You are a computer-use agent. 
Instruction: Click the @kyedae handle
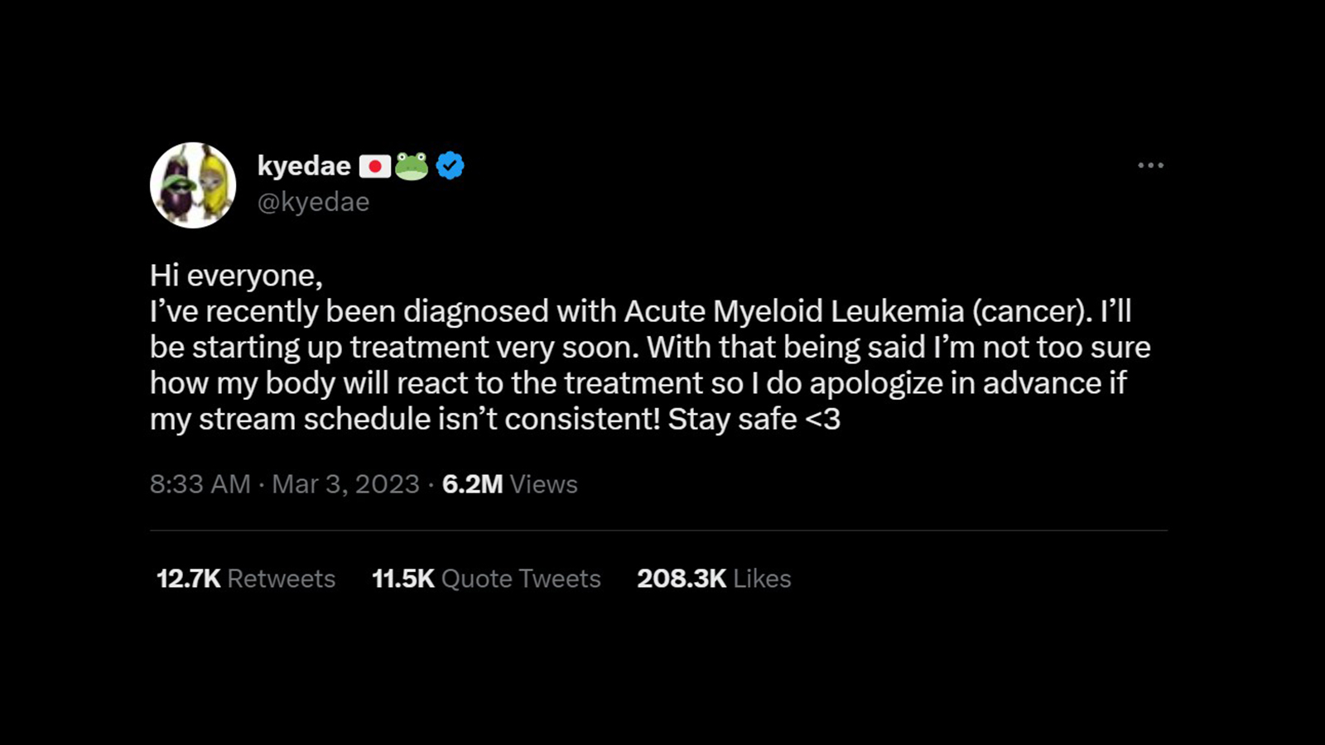313,202
